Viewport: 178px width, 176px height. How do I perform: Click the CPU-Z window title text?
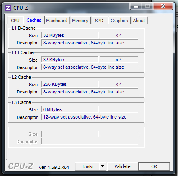point(21,8)
